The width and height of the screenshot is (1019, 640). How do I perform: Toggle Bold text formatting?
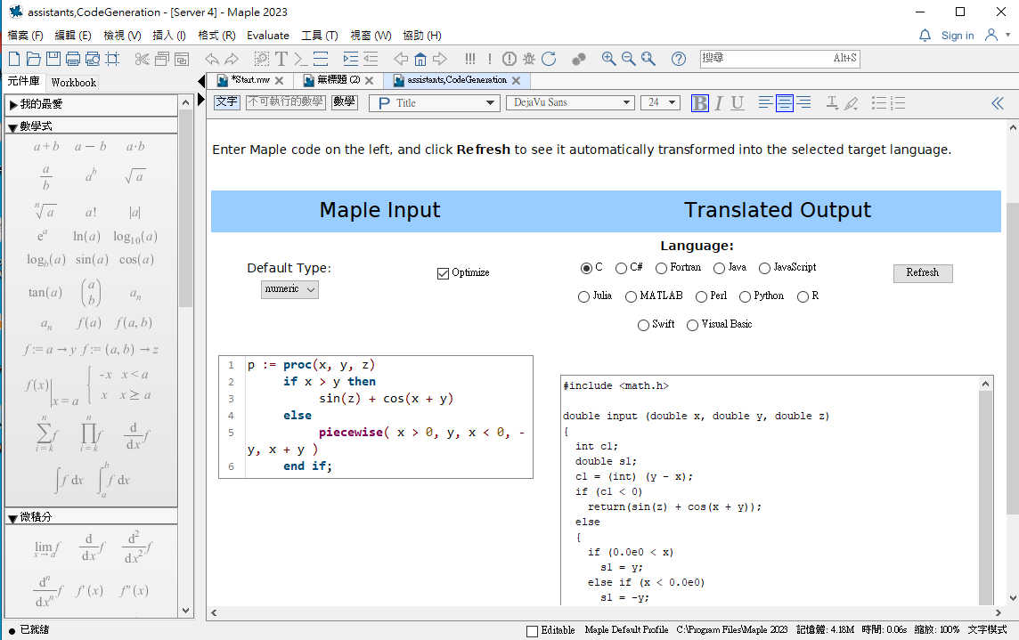[700, 102]
